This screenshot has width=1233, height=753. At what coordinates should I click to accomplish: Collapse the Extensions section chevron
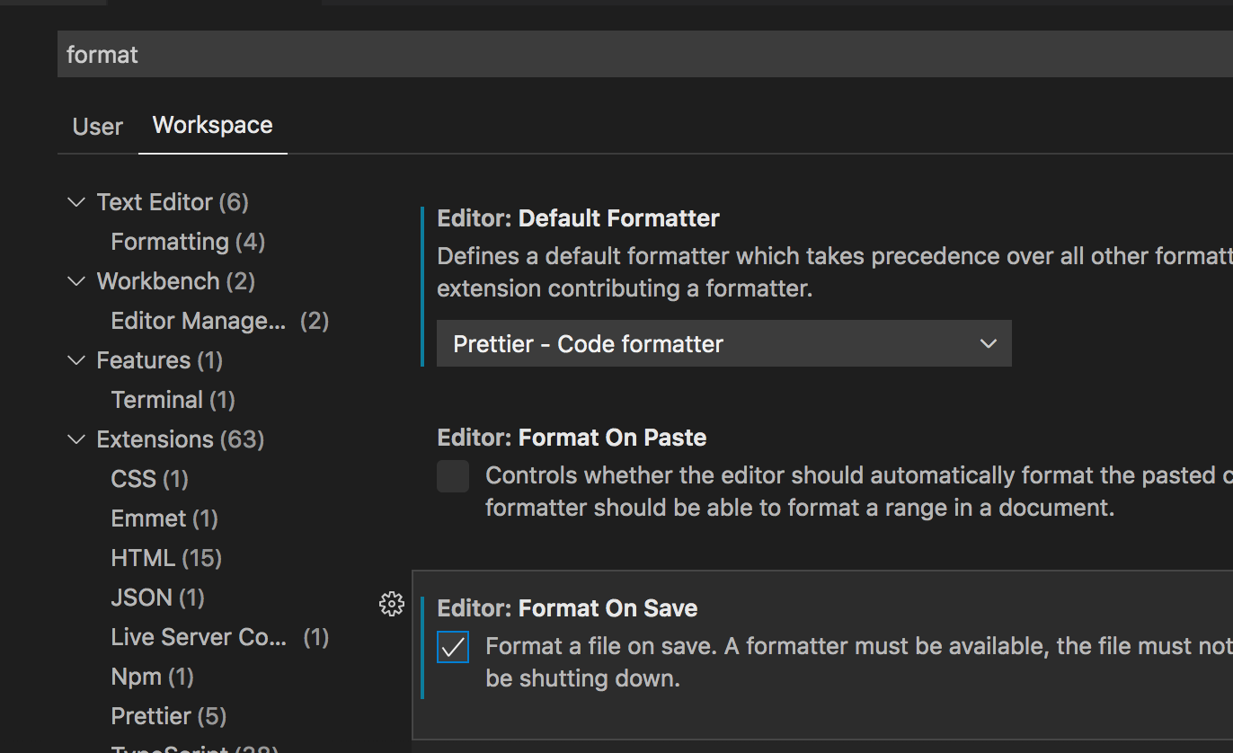[x=76, y=439]
